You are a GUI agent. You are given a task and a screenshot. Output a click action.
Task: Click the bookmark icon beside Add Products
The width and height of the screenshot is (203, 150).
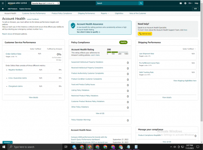coord(3,9)
